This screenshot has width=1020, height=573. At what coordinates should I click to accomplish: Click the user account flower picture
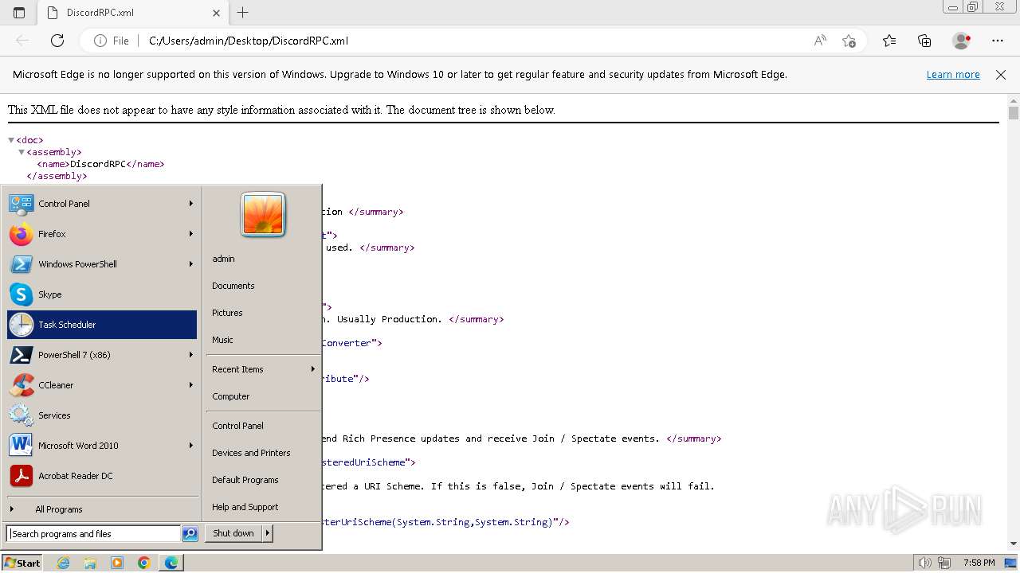pos(263,215)
